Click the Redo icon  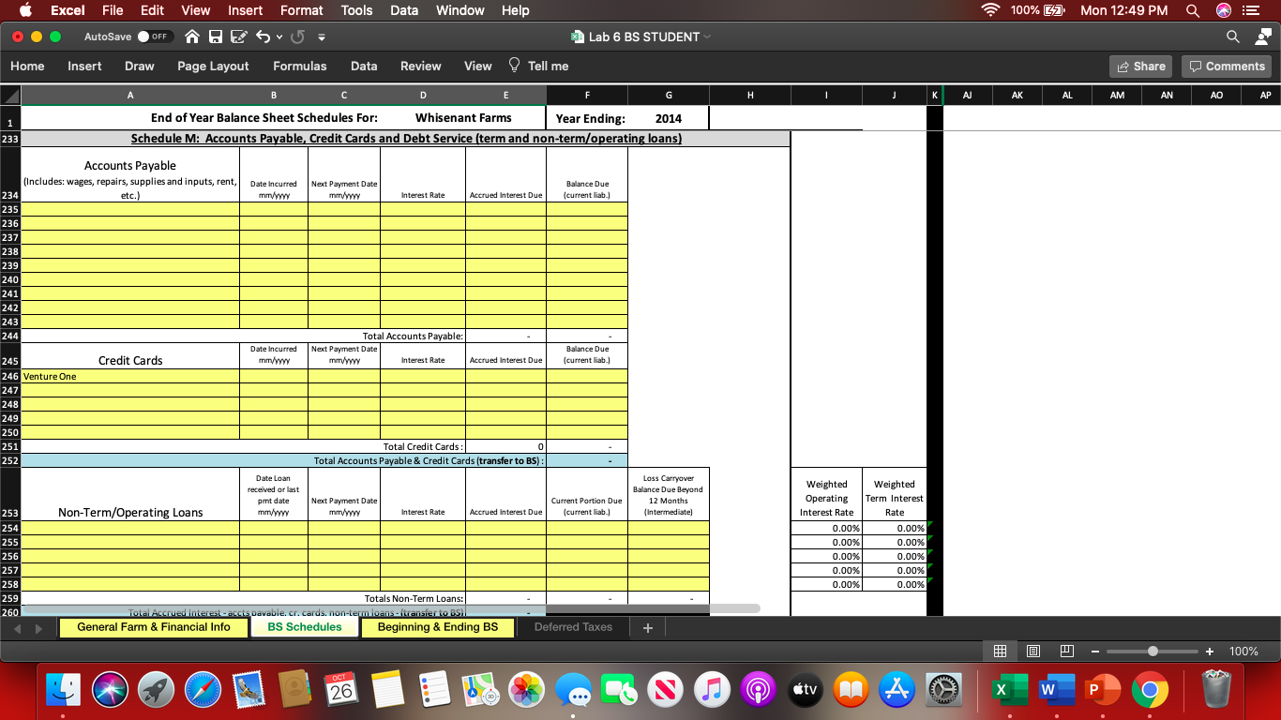298,37
